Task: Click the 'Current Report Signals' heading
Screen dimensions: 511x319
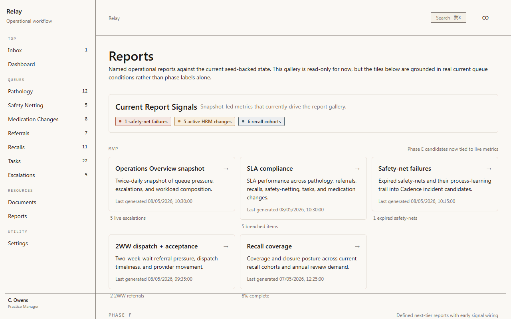Action: [x=156, y=107]
